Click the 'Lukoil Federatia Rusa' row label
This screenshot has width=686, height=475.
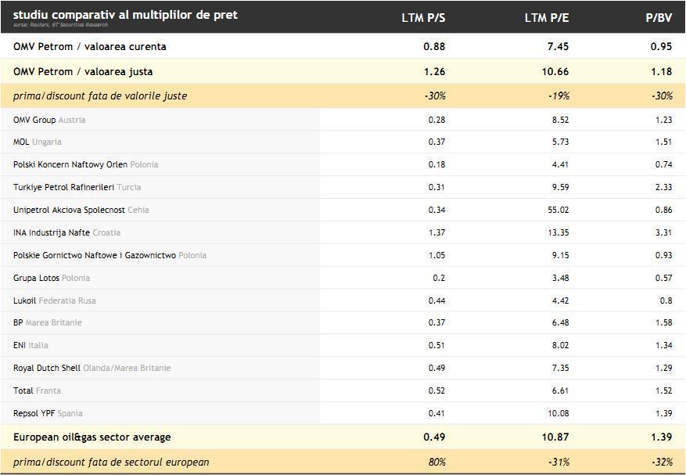click(x=54, y=300)
